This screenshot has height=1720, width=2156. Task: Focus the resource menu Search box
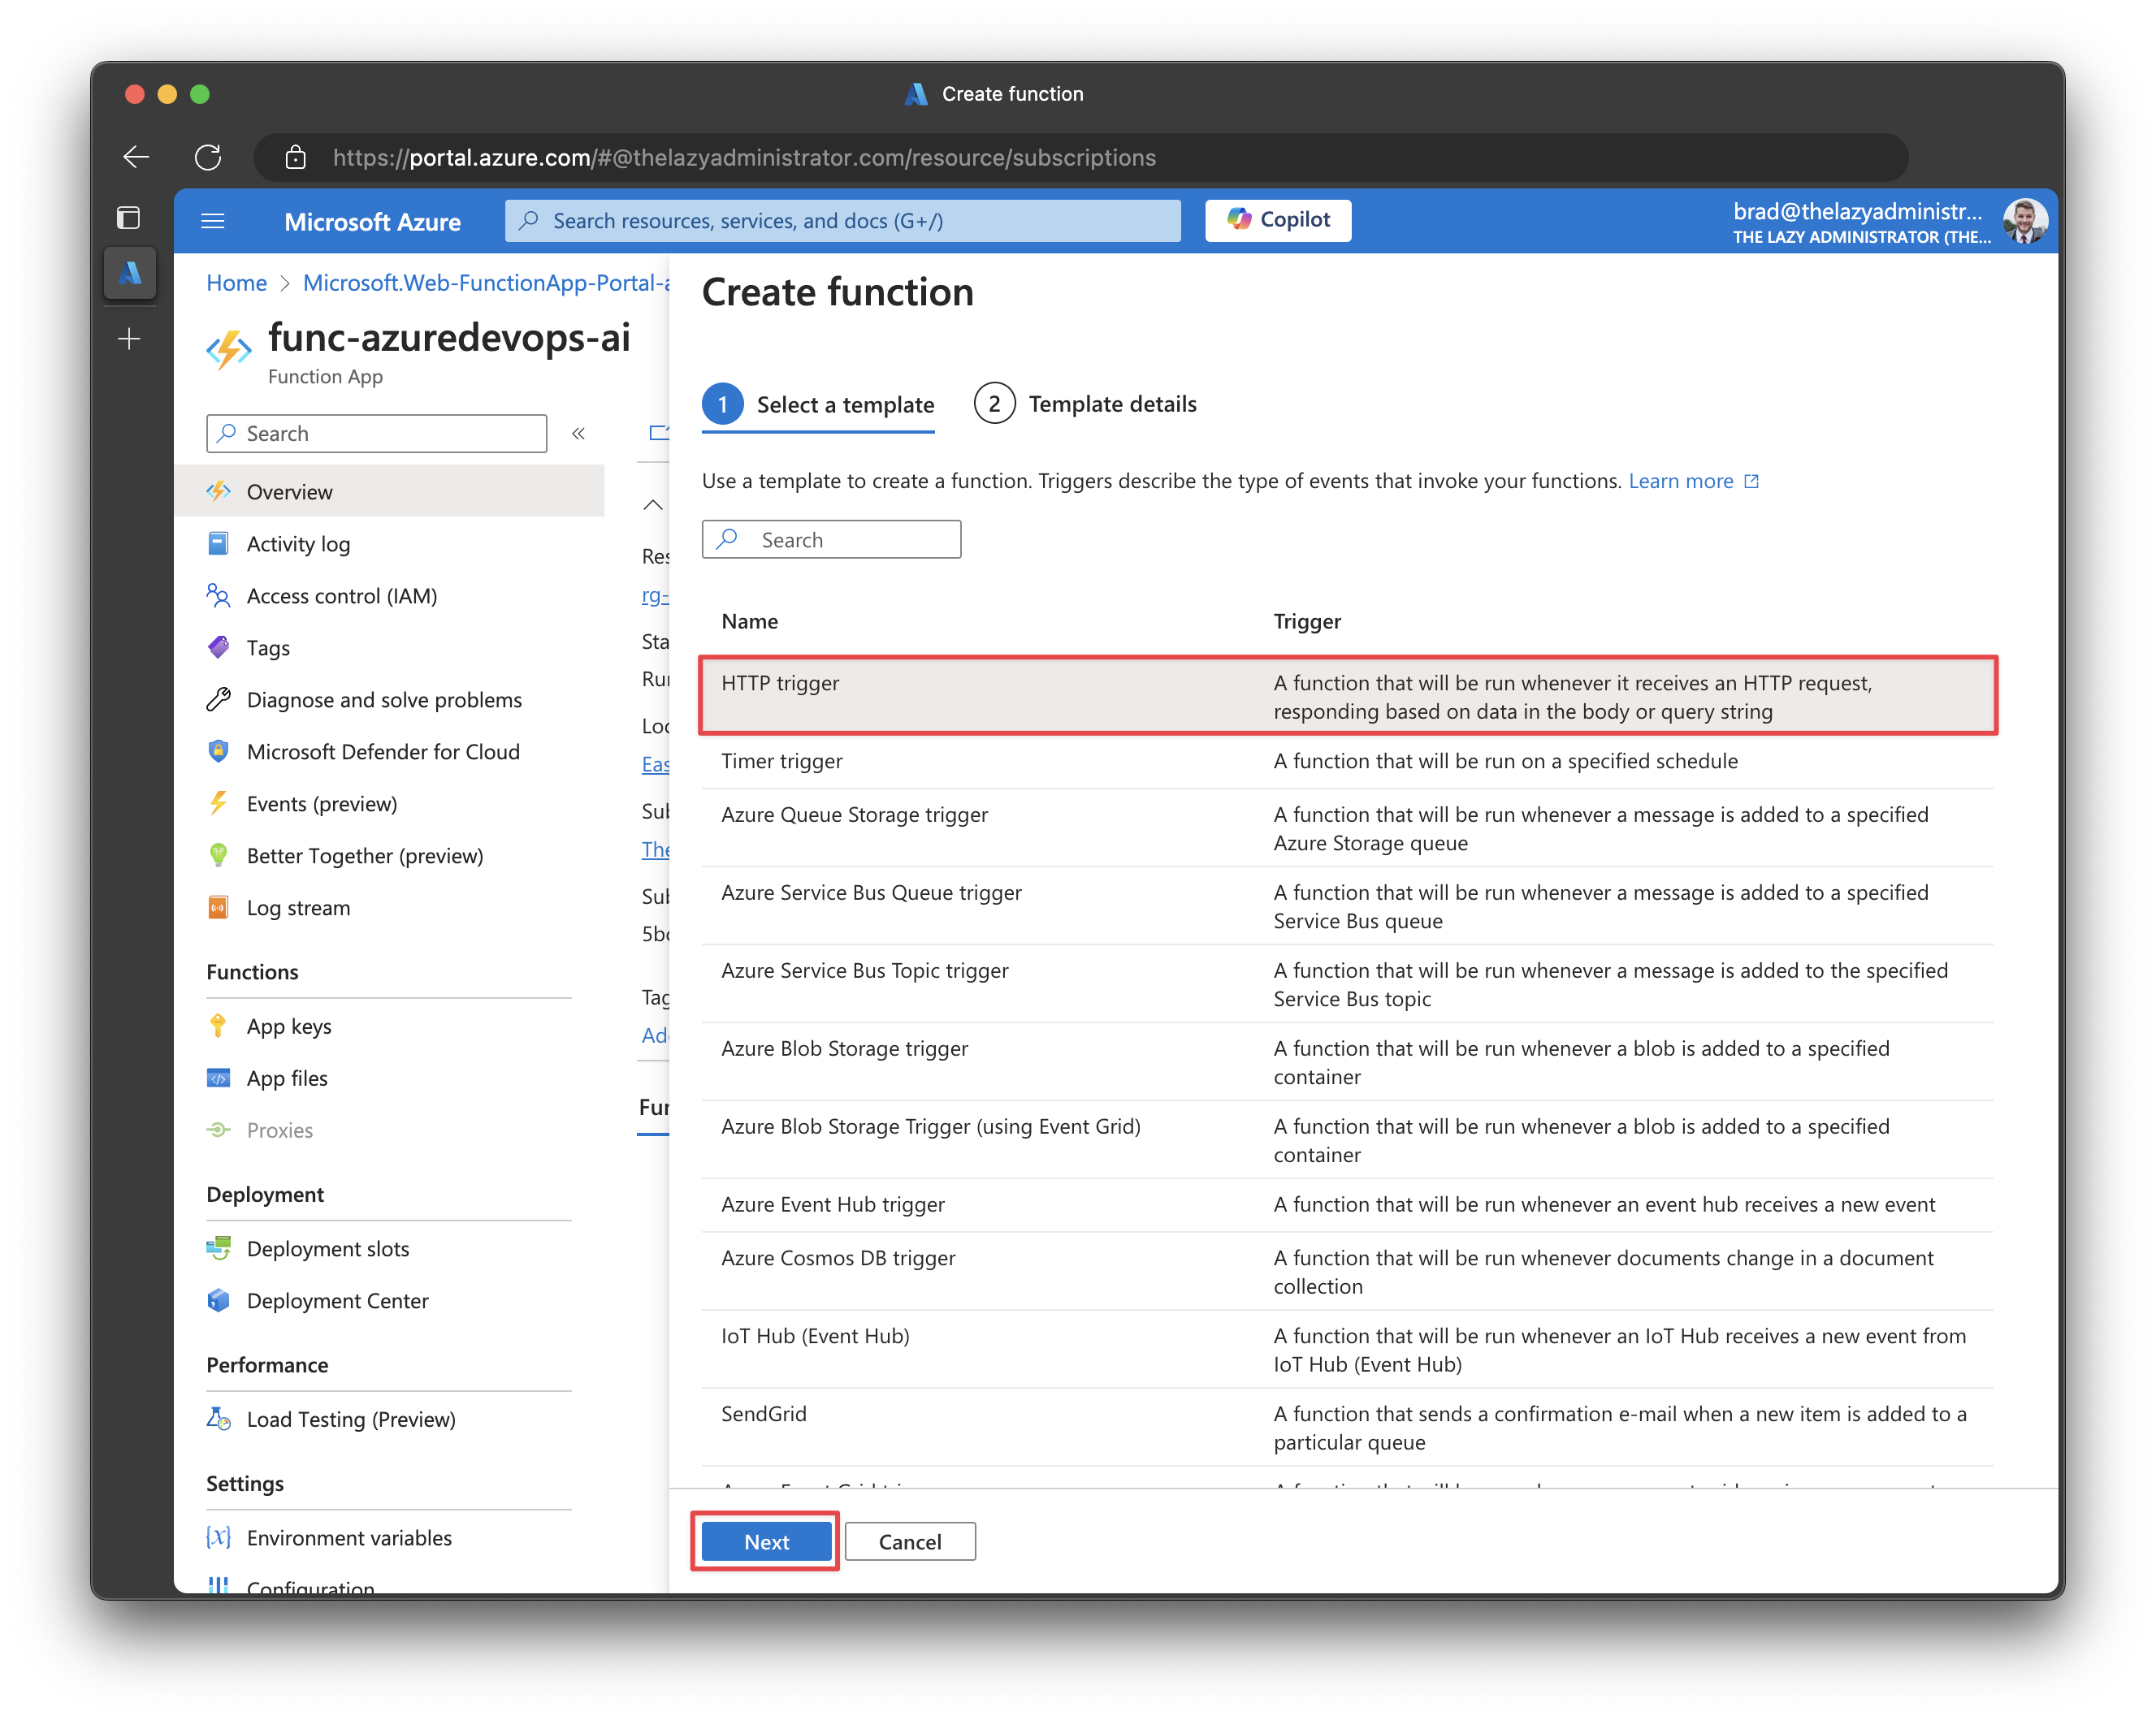point(376,434)
